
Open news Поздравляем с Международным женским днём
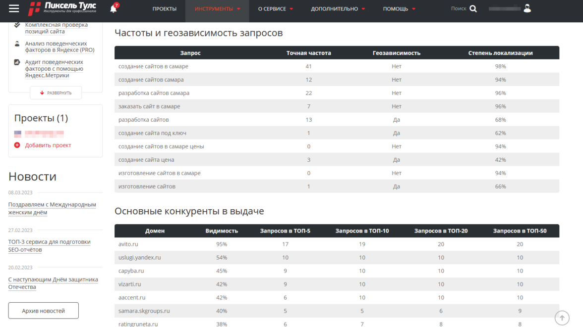52,208
